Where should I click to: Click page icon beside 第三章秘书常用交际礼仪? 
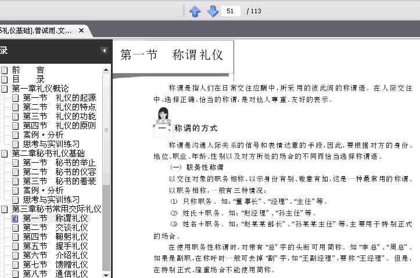point(4,209)
